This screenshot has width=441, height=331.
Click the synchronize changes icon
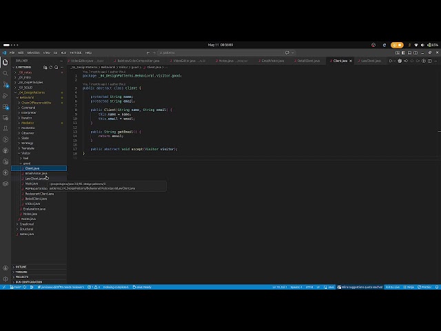25,287
